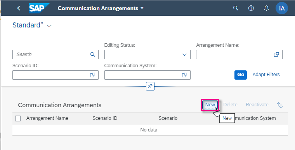This screenshot has height=150, width=295.
Task: Open the IA user profile avatar
Action: [x=282, y=8]
